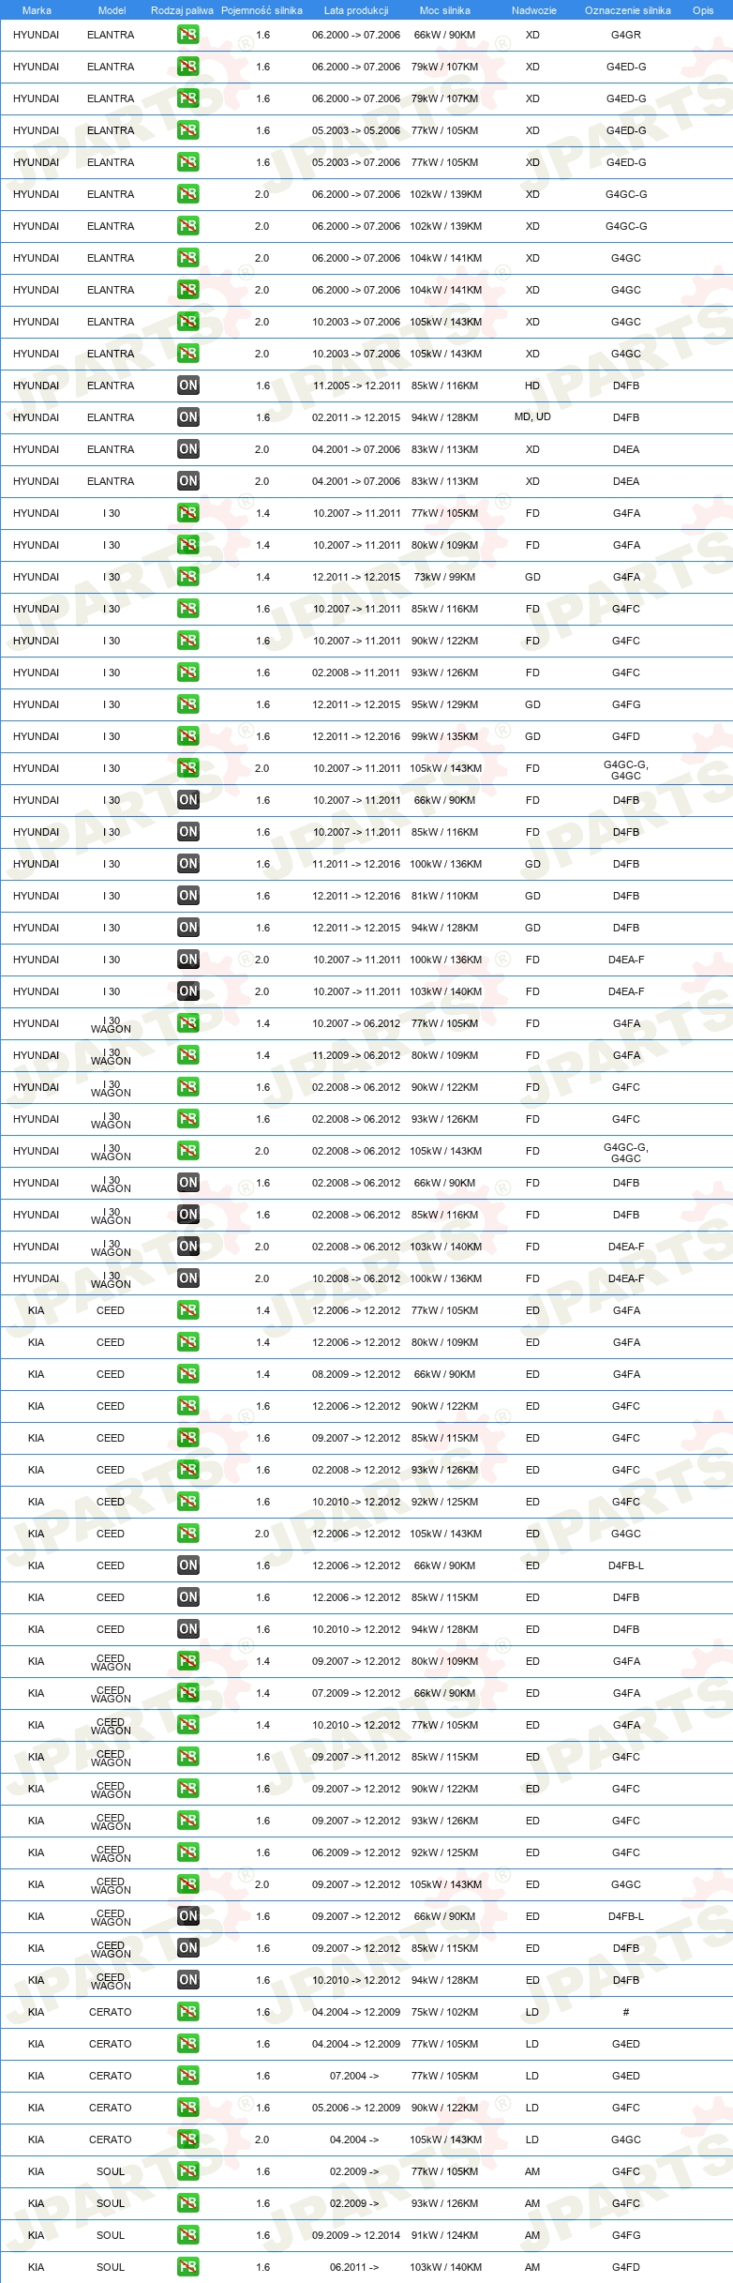Click the Marka column header

click(x=37, y=10)
